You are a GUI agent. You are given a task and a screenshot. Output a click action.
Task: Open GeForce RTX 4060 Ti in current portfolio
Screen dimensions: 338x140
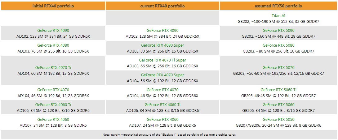[x=162, y=105]
